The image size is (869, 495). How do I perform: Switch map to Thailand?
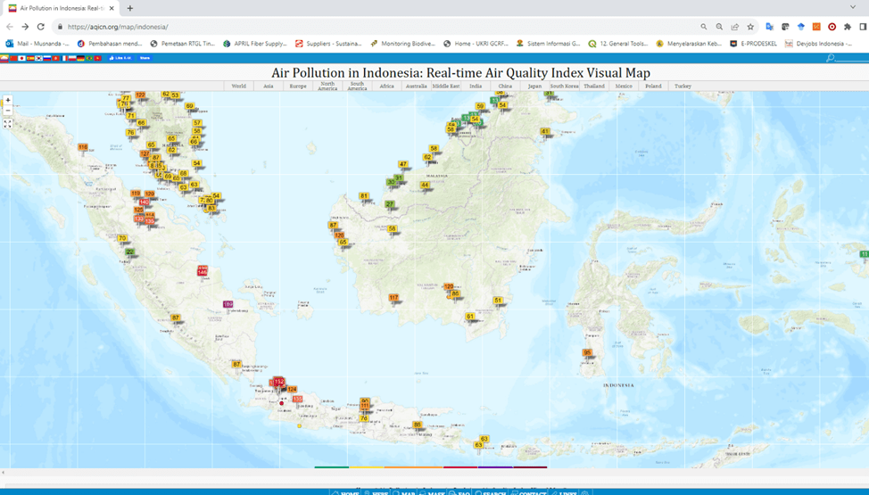594,87
